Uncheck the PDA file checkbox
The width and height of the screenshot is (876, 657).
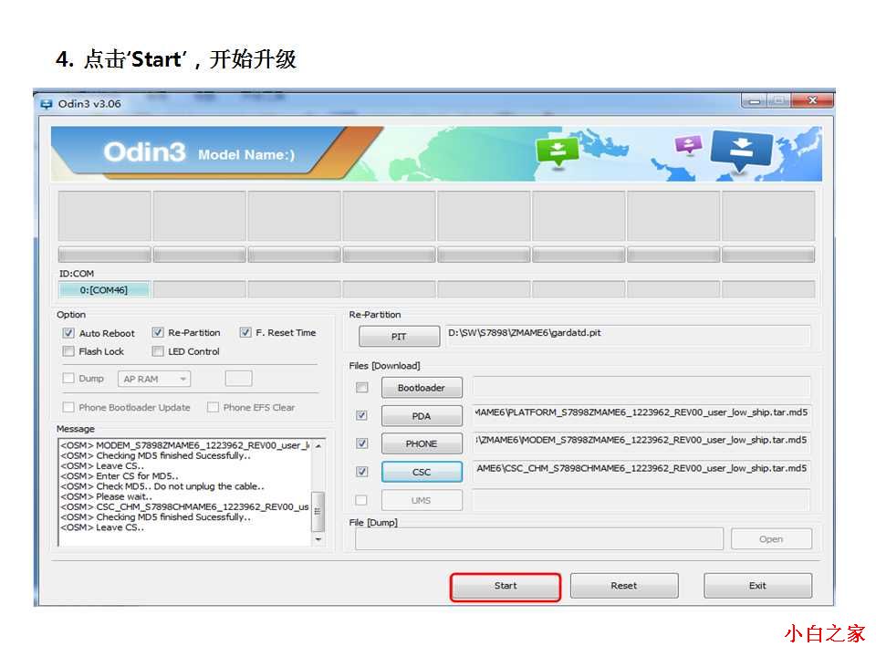pyautogui.click(x=362, y=415)
